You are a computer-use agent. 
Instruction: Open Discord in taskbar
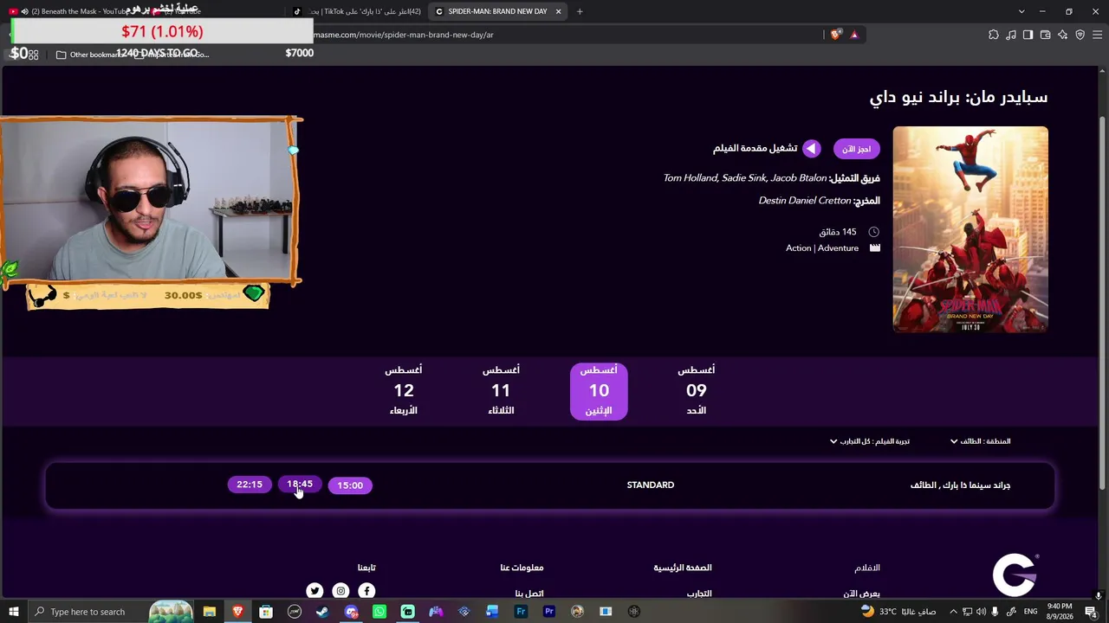[x=351, y=612]
